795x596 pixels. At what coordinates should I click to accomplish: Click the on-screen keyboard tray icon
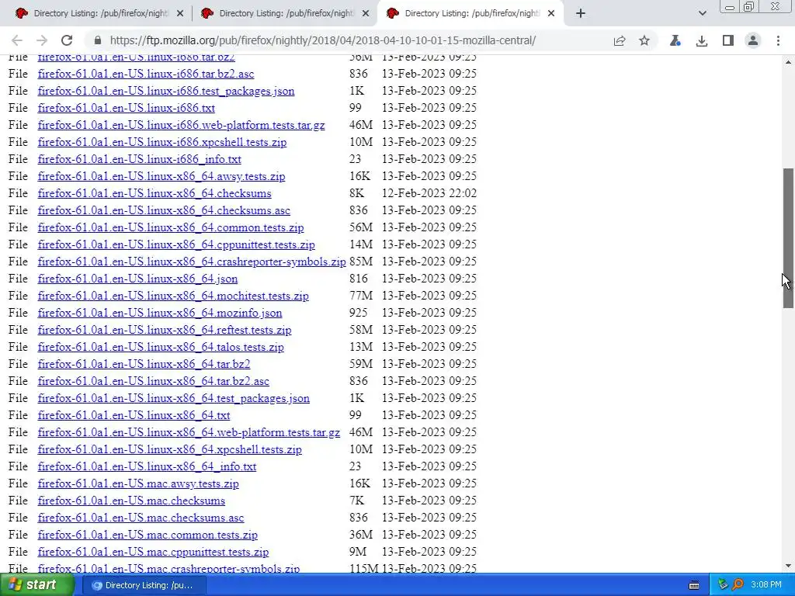[694, 585]
